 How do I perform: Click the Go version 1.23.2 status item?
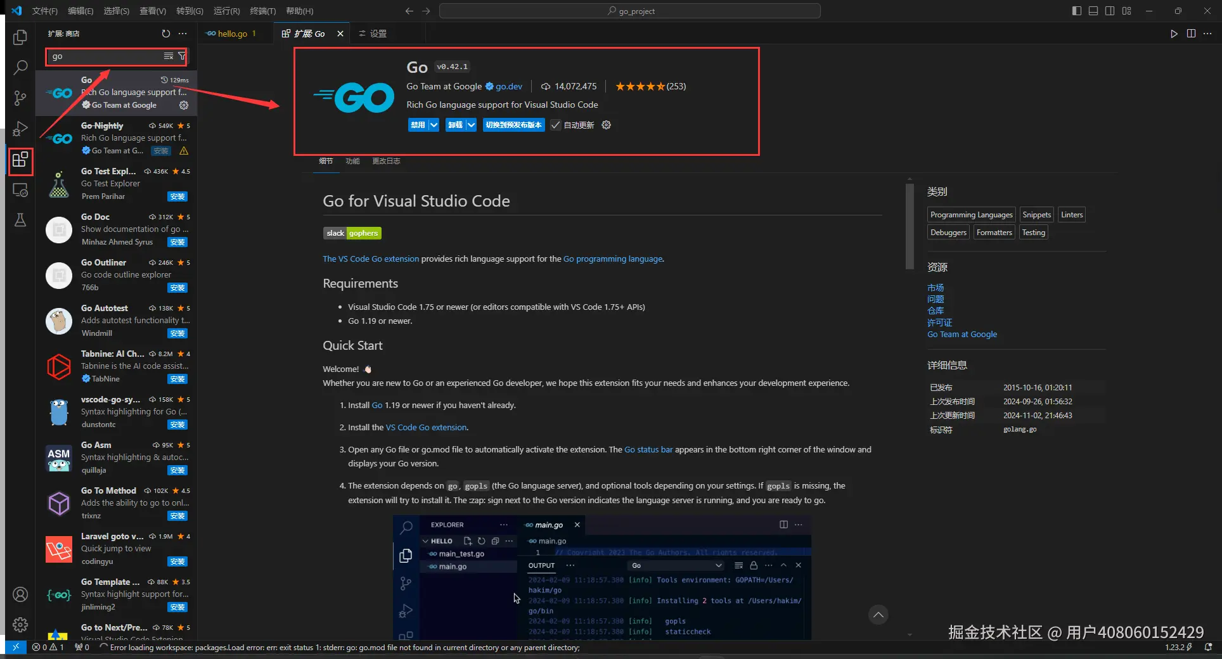1178,647
